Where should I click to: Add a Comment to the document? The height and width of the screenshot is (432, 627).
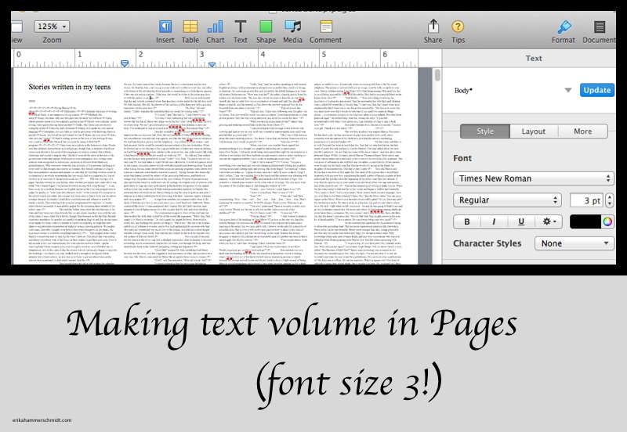pyautogui.click(x=326, y=27)
